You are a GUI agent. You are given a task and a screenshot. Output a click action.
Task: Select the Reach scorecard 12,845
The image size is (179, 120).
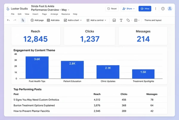tap(36, 36)
